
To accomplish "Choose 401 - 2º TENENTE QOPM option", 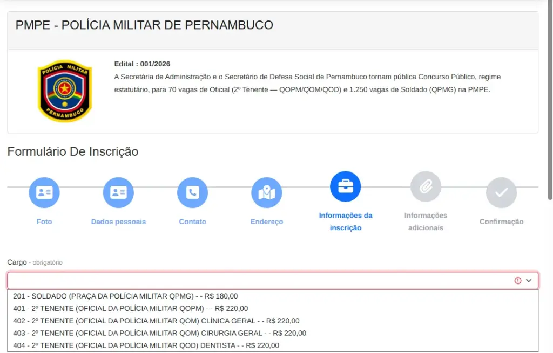I will [273, 308].
